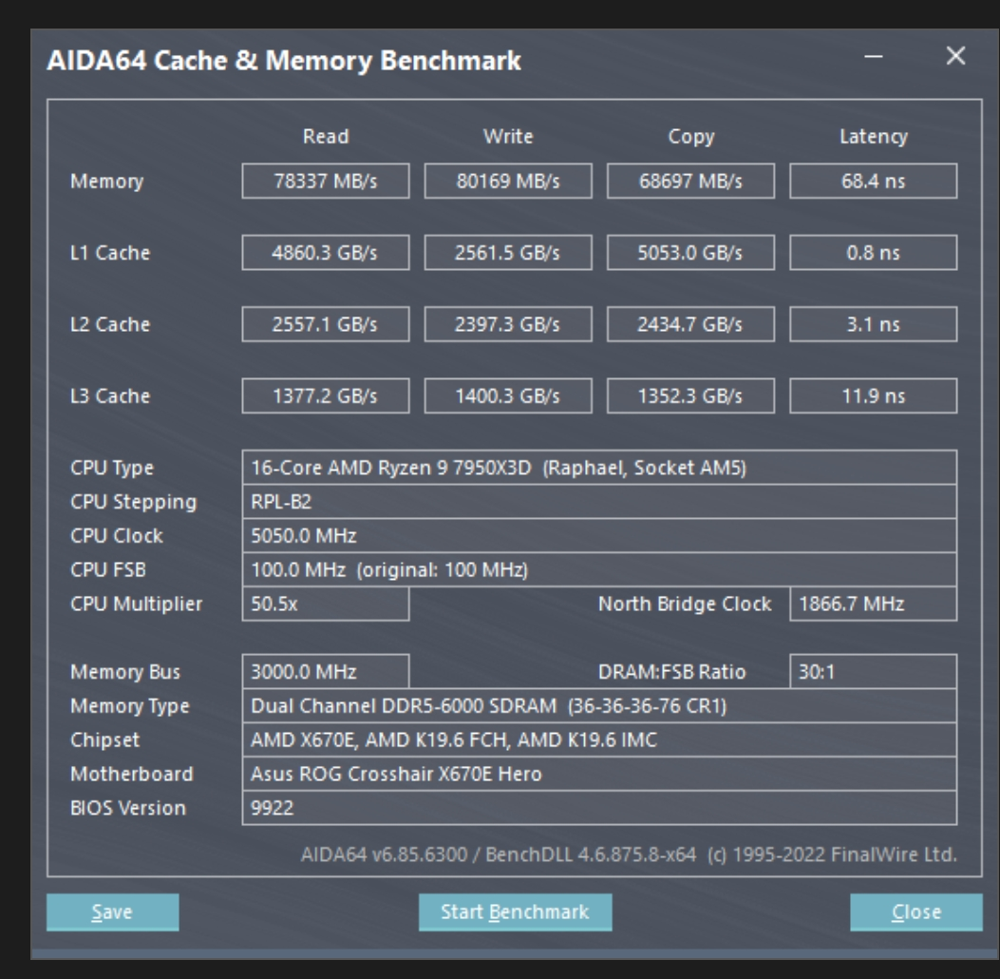The image size is (1000, 979).
Task: Select L3 Cache Read 1377.2 GB/s
Action: coord(325,395)
